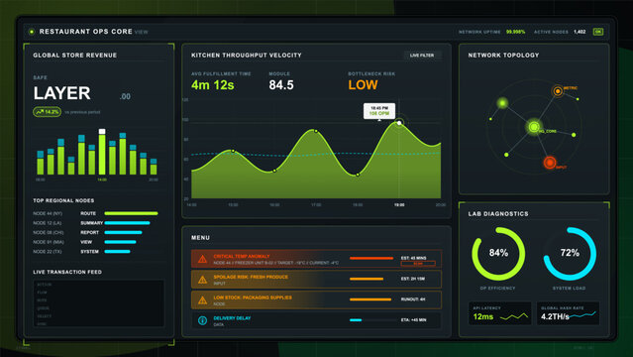The width and height of the screenshot is (633, 357).
Task: Open the Spoilage Risk: Fresh Produce alert
Action: [x=316, y=280]
